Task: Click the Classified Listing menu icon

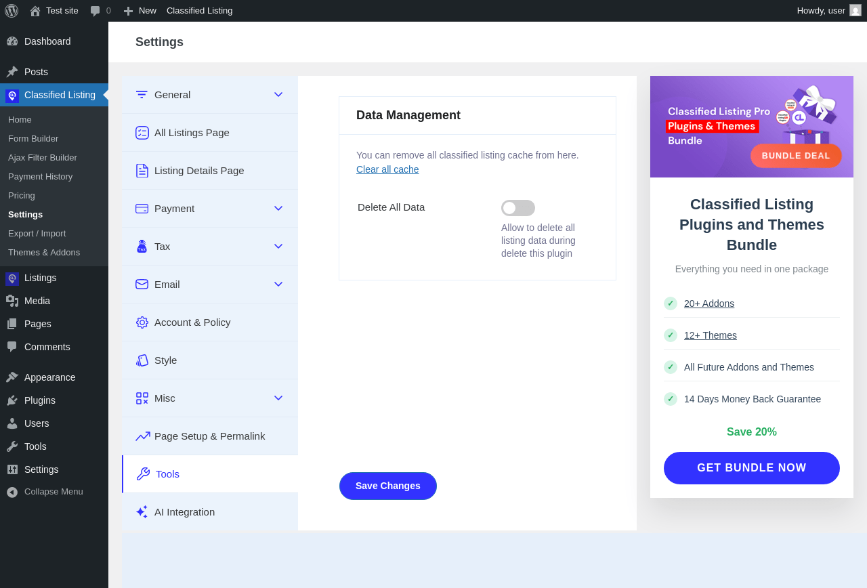Action: (12, 96)
